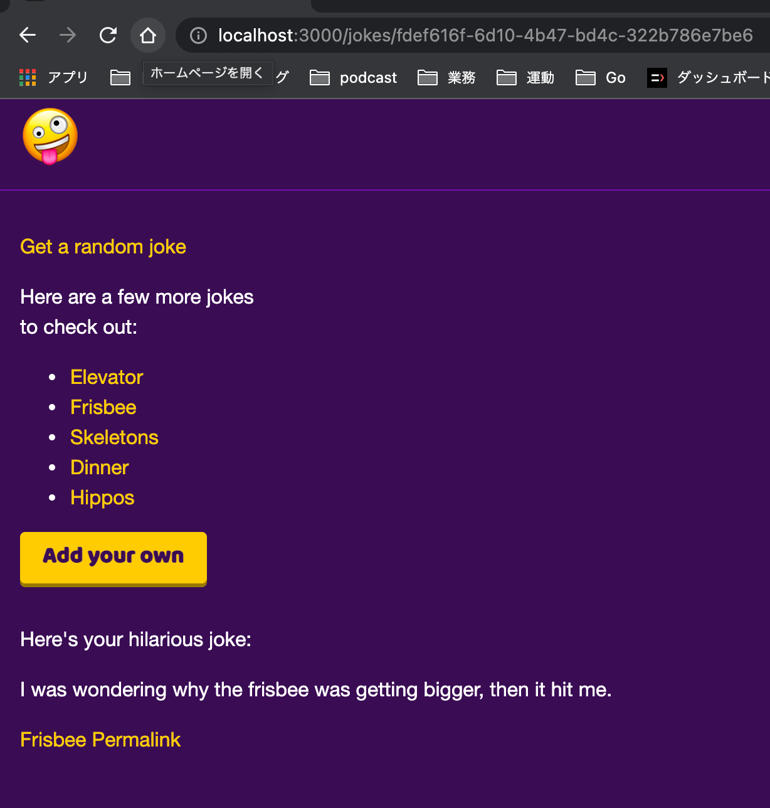This screenshot has width=770, height=808.
Task: Open the Elevator joke link
Action: click(107, 377)
